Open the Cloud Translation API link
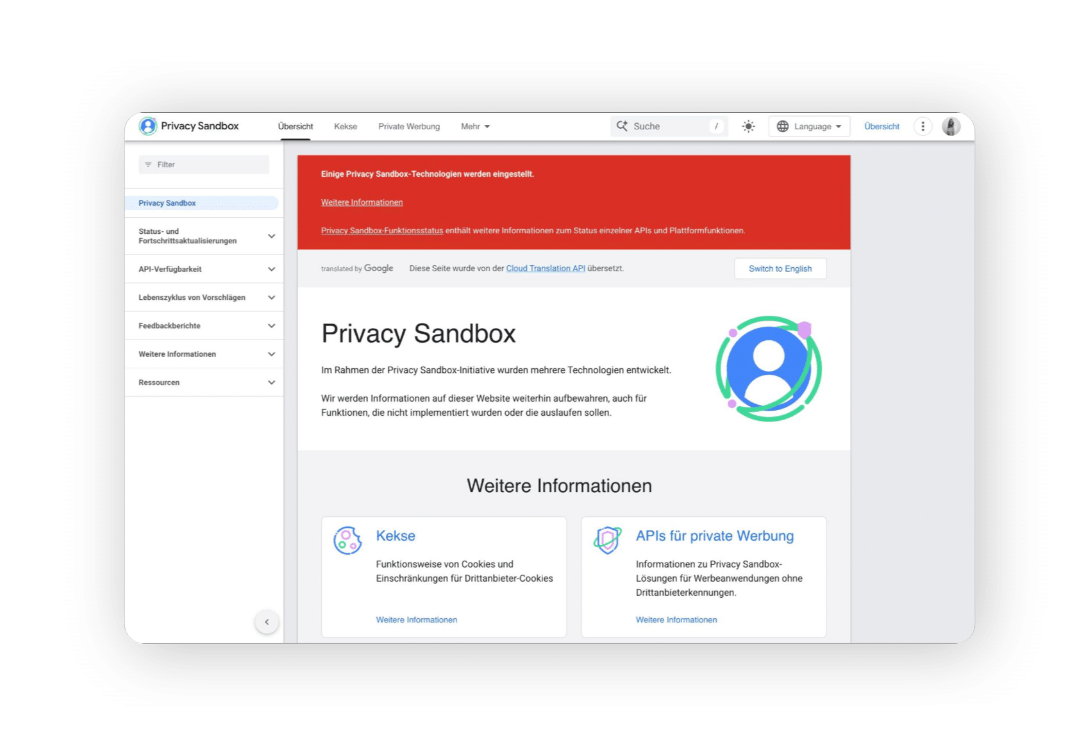 pyautogui.click(x=546, y=268)
